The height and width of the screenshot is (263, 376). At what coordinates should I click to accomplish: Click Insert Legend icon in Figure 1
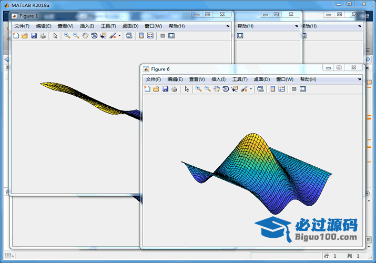[150, 36]
